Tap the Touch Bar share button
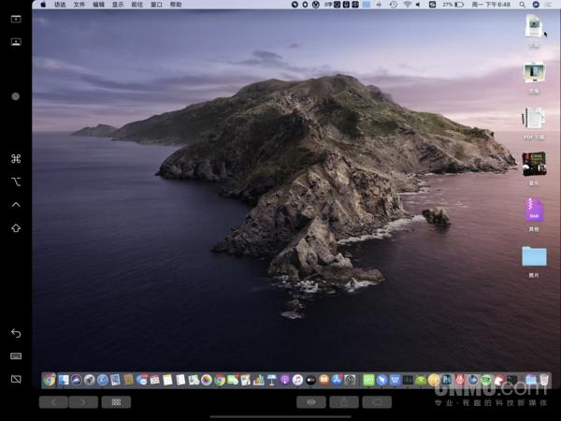This screenshot has height=421, width=561. point(344,402)
